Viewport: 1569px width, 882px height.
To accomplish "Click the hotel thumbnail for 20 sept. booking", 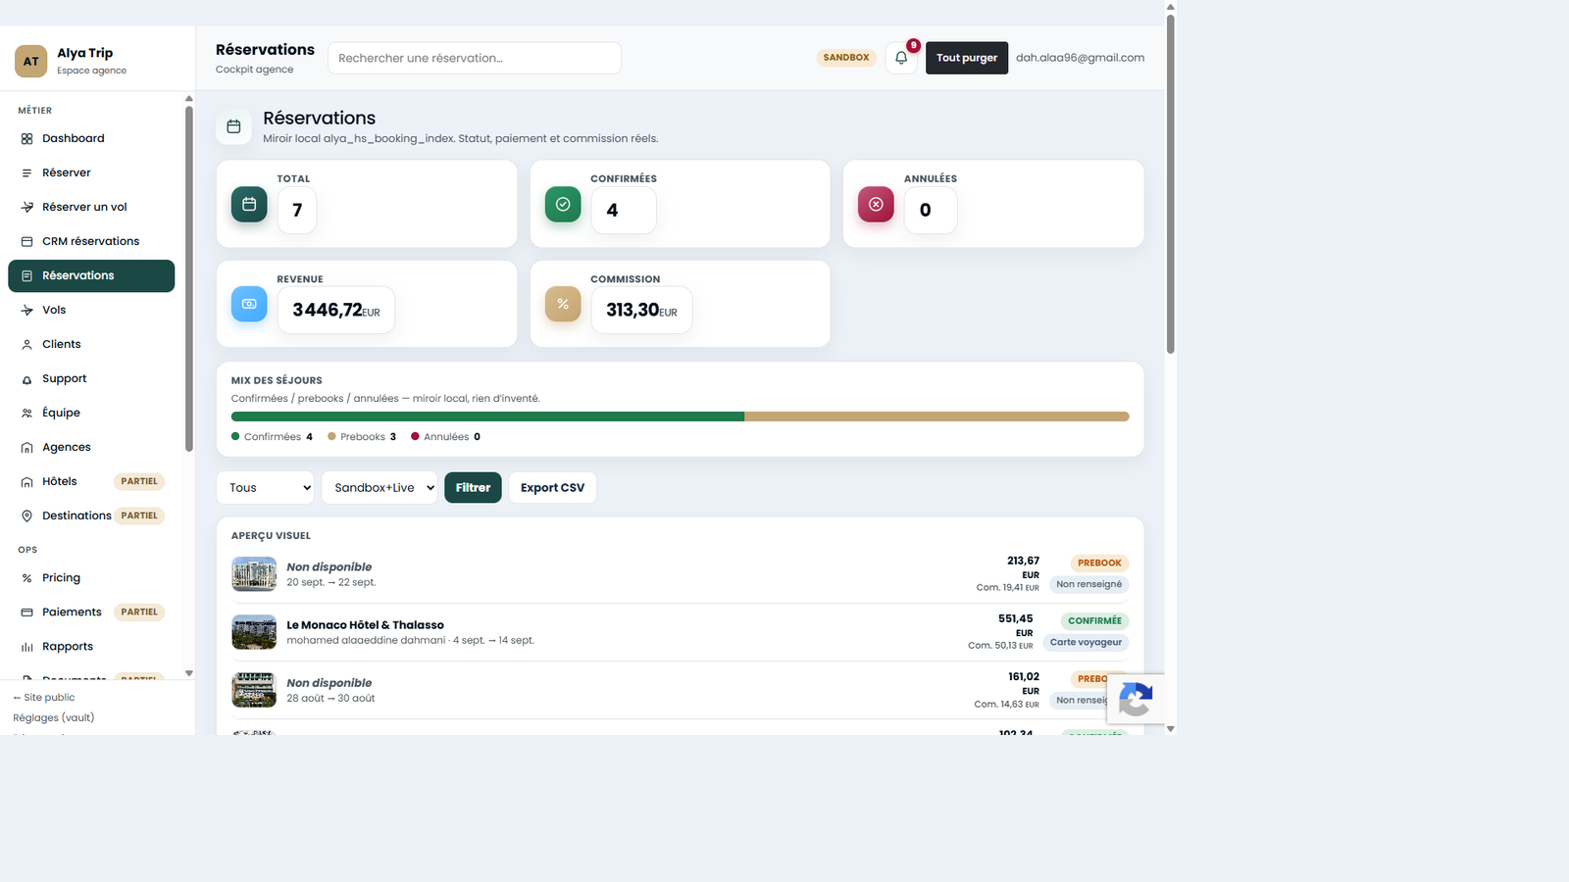I will click(x=254, y=574).
